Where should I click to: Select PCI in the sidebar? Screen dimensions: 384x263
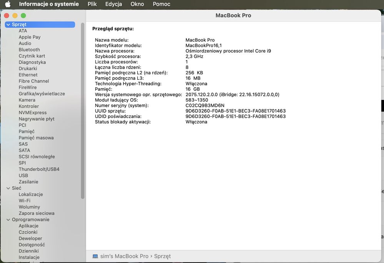pos(22,125)
